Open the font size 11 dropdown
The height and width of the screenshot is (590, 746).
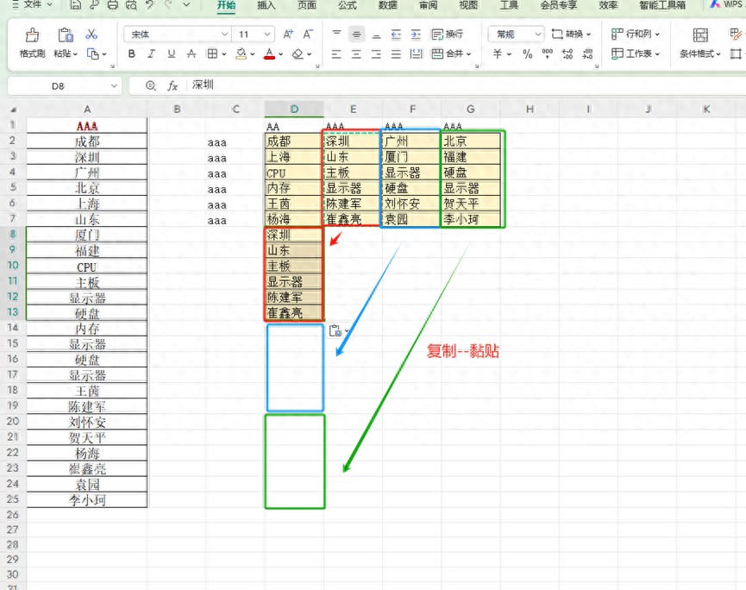coord(267,35)
